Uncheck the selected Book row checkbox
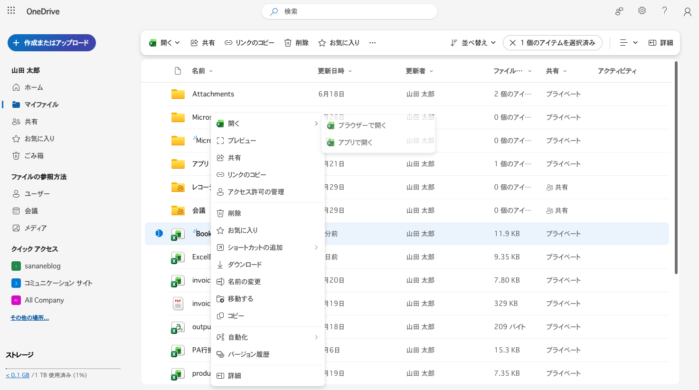 point(159,233)
